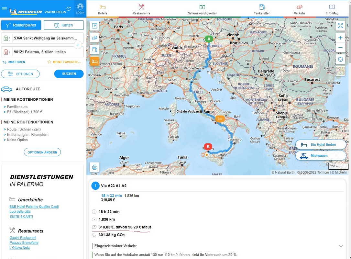351x259 pixels.
Task: Switch map to fullscreen mode
Action: [340, 26]
